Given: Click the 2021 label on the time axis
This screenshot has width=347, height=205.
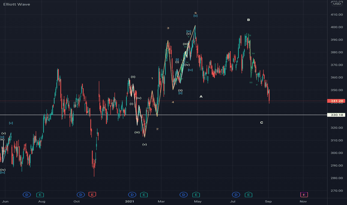Looking at the screenshot, I should point(130,201).
